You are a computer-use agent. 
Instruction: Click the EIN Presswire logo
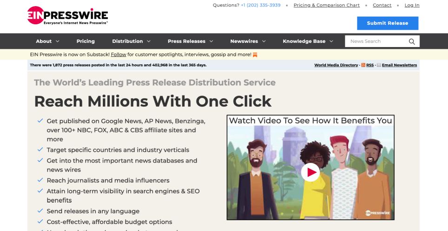(67, 15)
